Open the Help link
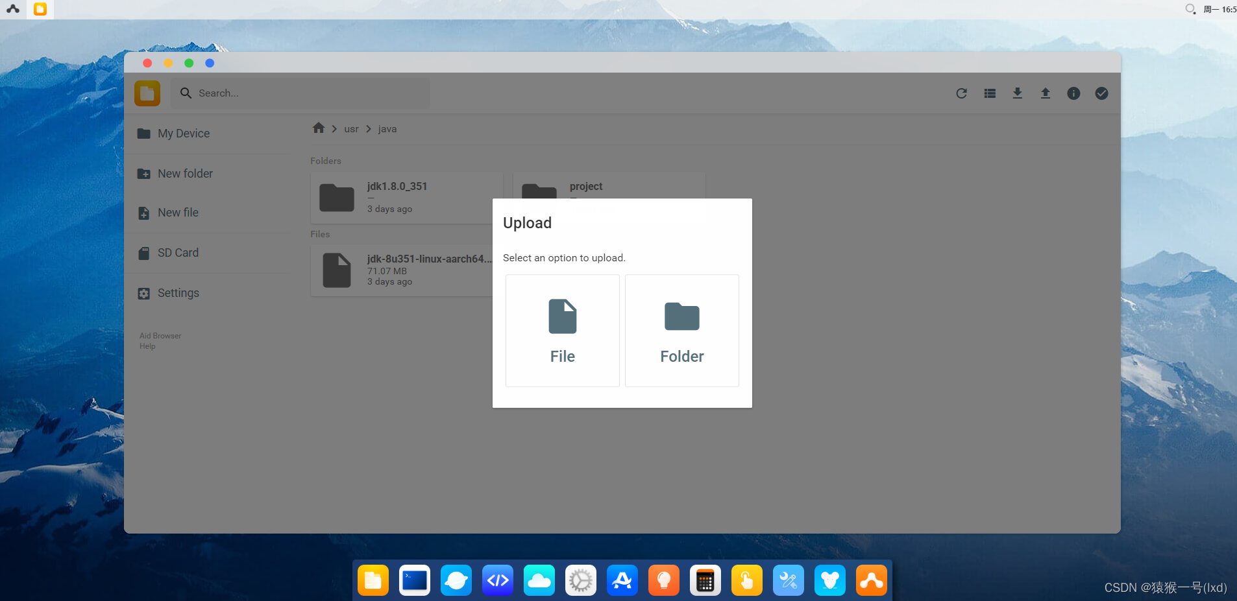Viewport: 1237px width, 601px height. (147, 346)
